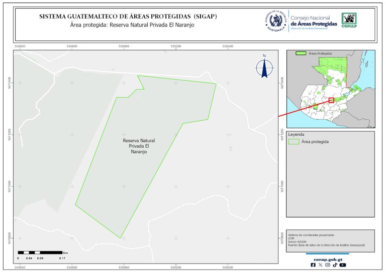Screen dimensions: 386x272
Task: Click green Área protegida legend swatch
Action: coord(294,142)
